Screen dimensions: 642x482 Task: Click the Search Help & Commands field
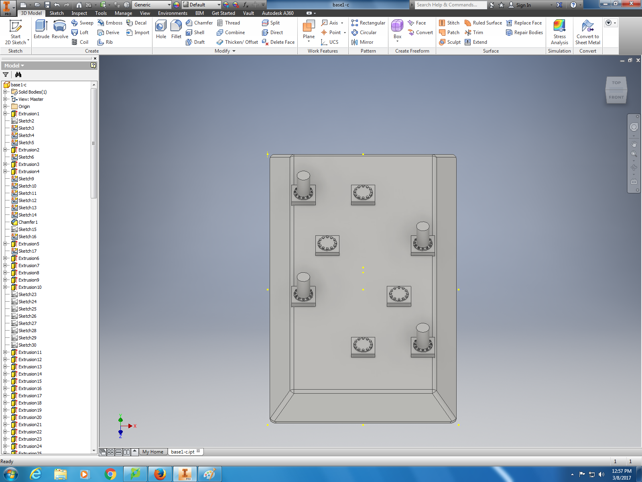[449, 5]
